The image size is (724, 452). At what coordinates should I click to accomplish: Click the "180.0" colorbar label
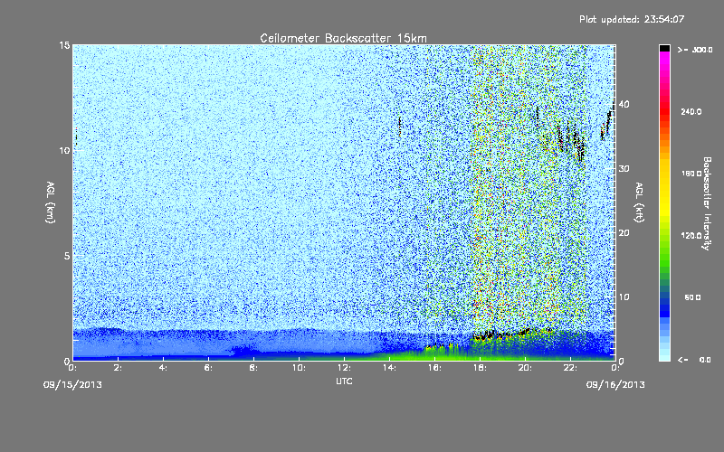(691, 174)
